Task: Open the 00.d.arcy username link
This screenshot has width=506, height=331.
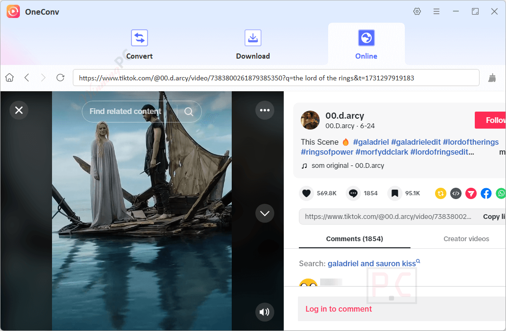Action: point(345,115)
